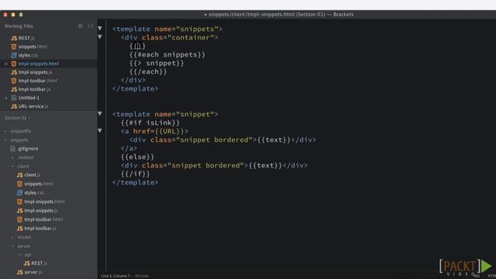This screenshot has height=279, width=496.
Task: Click the Working Files header label
Action: 19,26
